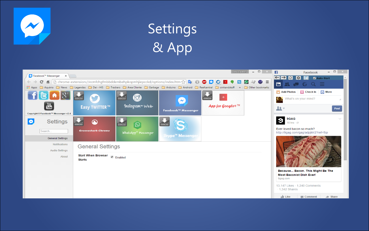Open the Google+ social icon in sidebar
The width and height of the screenshot is (369, 231).
tap(65, 95)
